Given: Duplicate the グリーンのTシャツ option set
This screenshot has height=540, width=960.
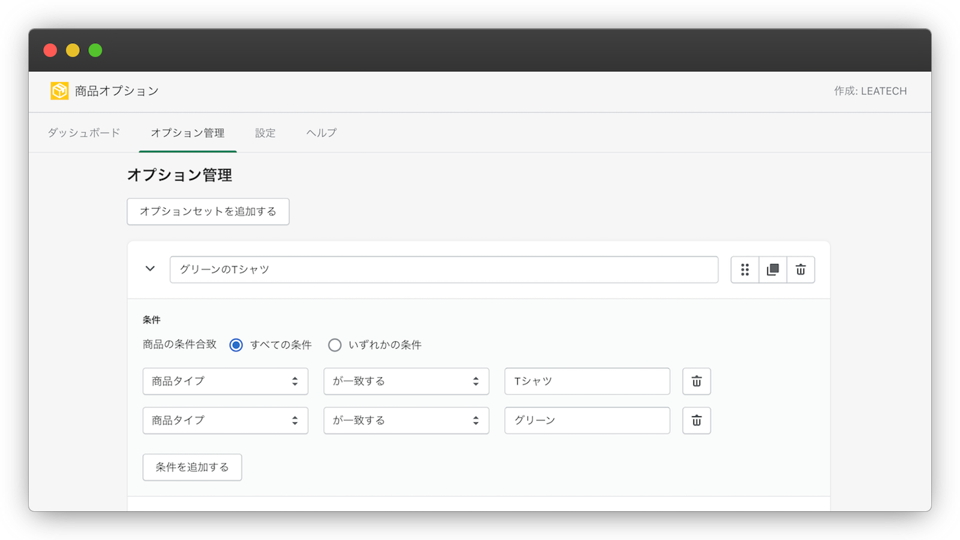Looking at the screenshot, I should click(x=773, y=270).
